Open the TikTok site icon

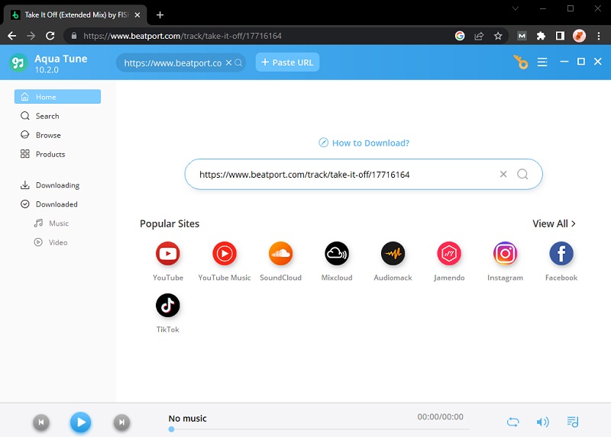[167, 306]
